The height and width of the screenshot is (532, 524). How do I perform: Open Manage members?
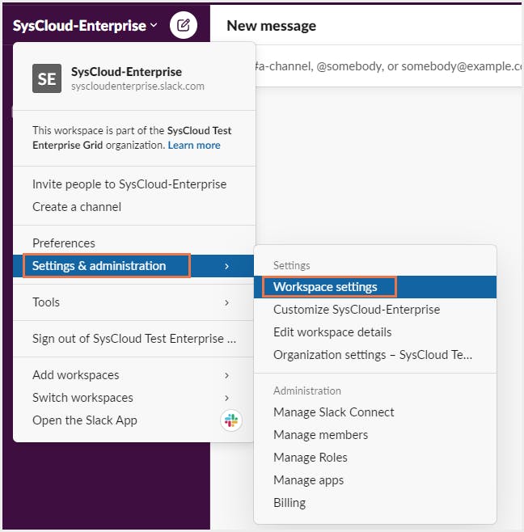[x=320, y=435]
